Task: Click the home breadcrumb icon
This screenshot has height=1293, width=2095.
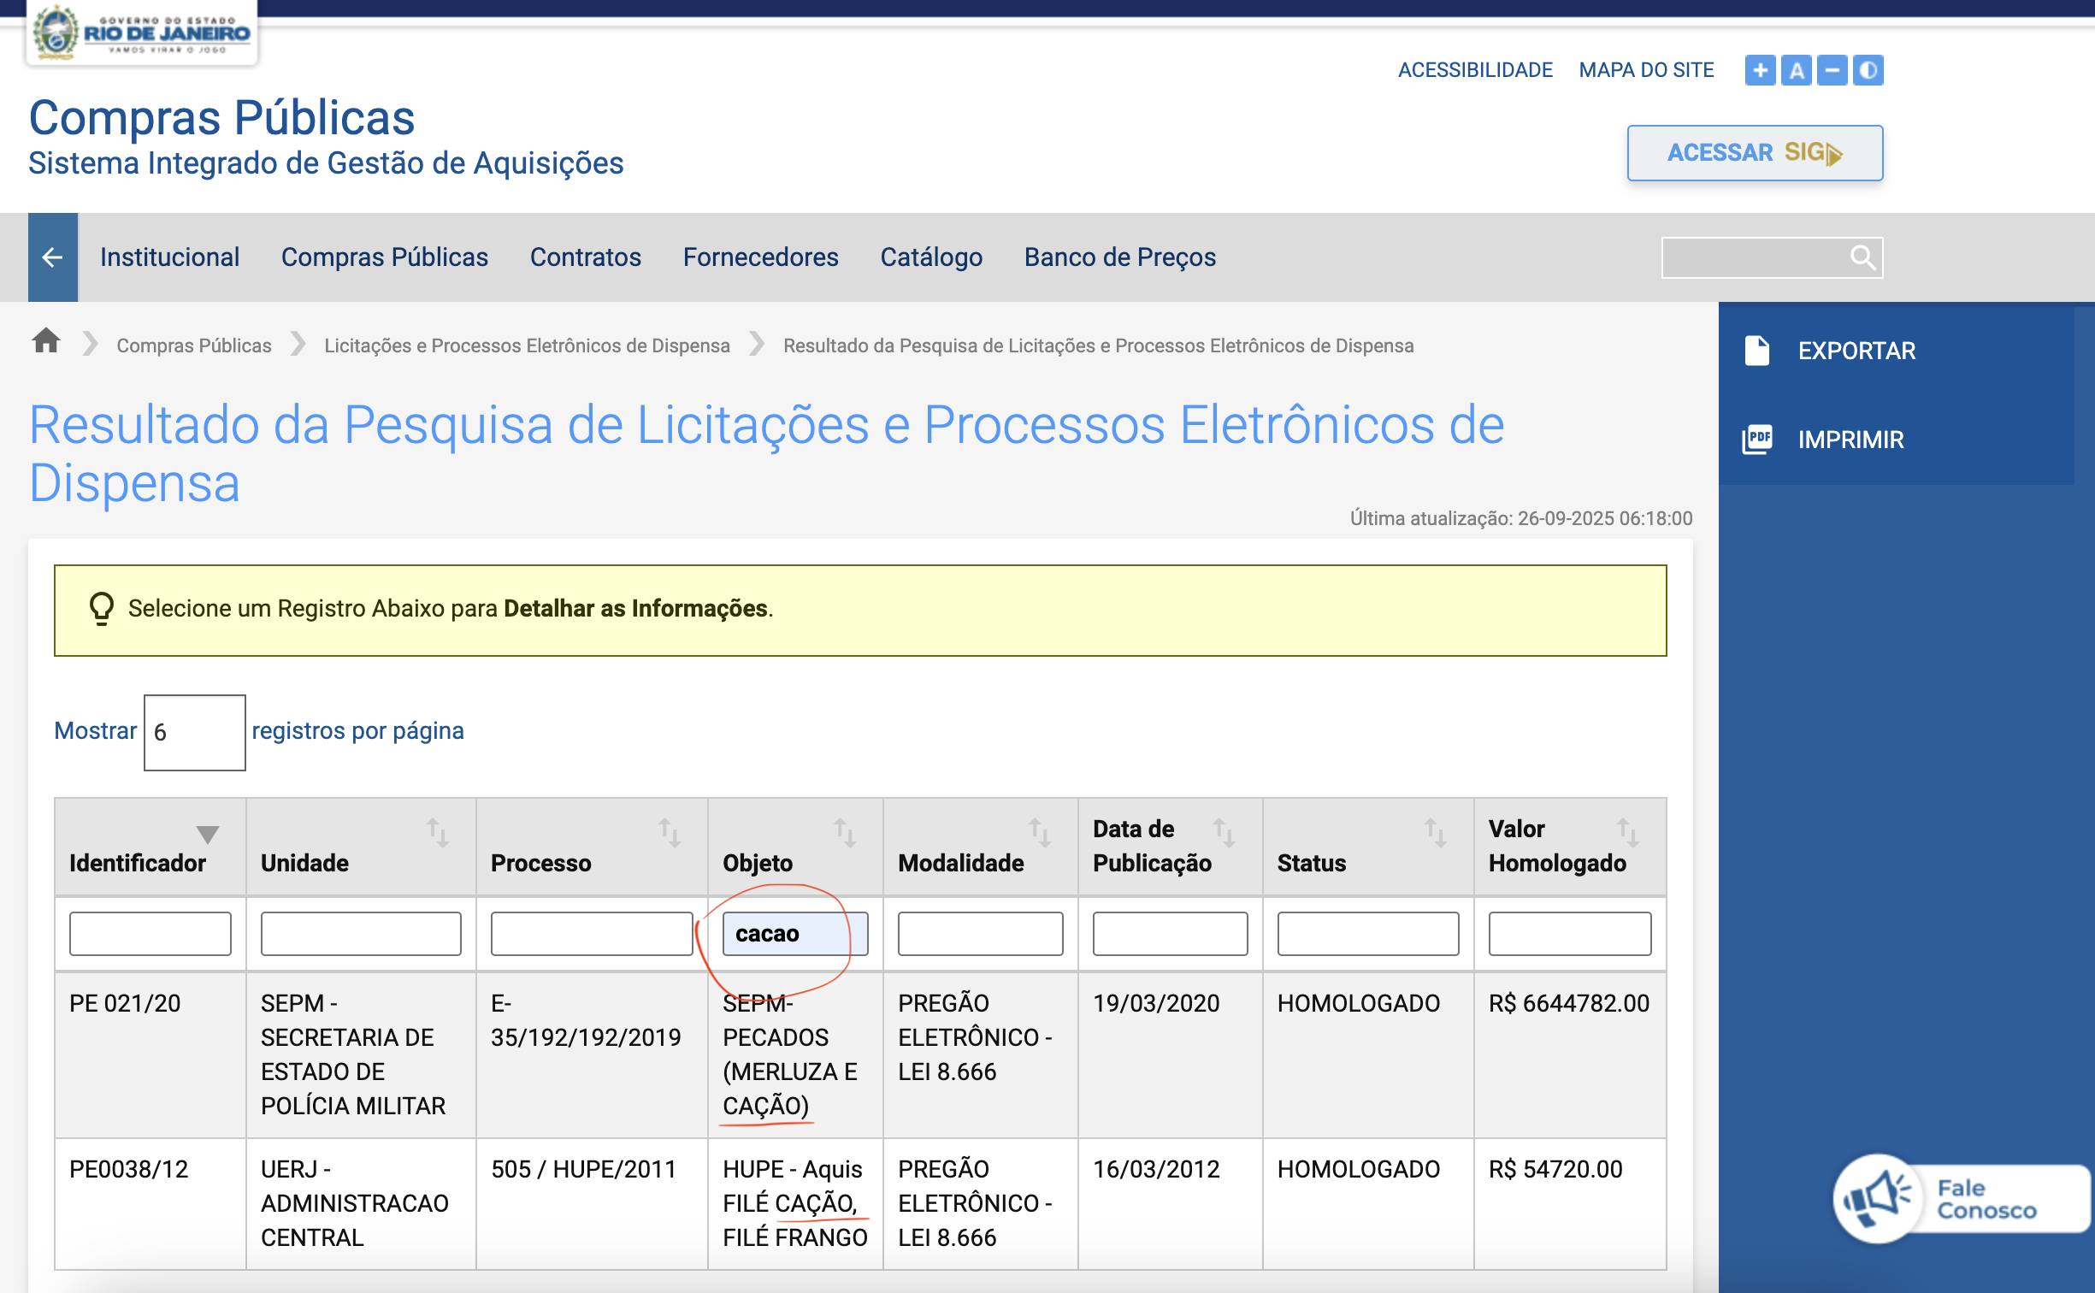Action: pos(46,341)
